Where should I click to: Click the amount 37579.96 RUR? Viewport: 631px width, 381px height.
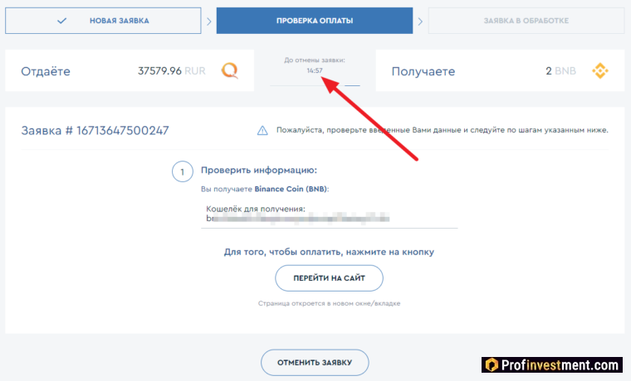point(171,71)
